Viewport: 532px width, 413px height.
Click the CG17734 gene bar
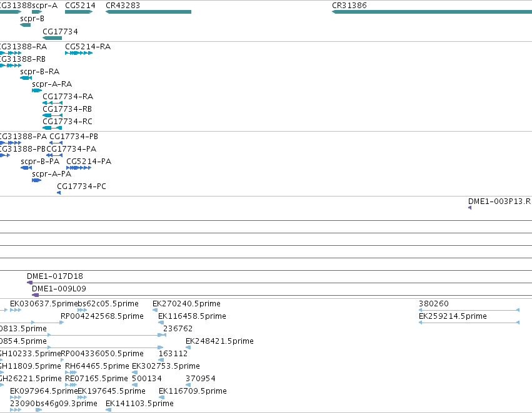point(53,38)
